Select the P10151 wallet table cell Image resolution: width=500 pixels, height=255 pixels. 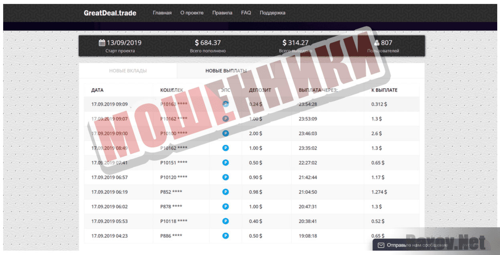(x=174, y=163)
